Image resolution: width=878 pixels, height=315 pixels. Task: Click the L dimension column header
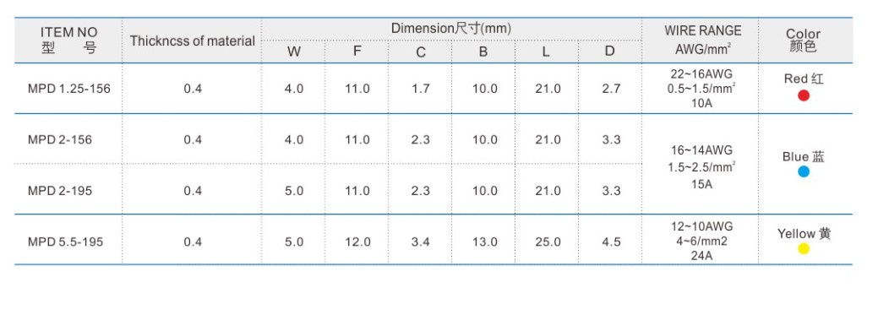click(546, 52)
